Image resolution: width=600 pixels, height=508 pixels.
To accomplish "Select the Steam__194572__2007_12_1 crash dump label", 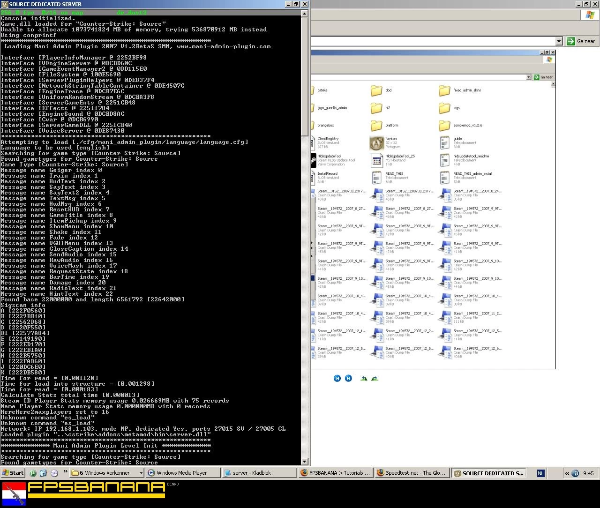I will tap(342, 331).
